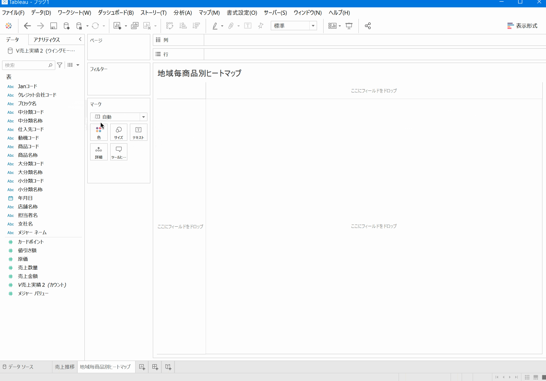
Task: Click new dashboard icon at bottom tabs
Action: tap(155, 367)
